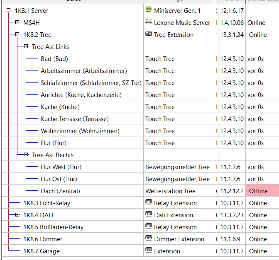Collapse the Tree Ast Rechts branch
This screenshot has width=279, height=260.
[x=26, y=155]
